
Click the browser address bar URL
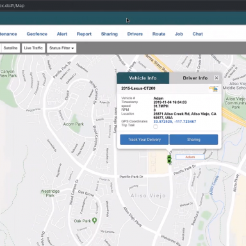(12, 6)
